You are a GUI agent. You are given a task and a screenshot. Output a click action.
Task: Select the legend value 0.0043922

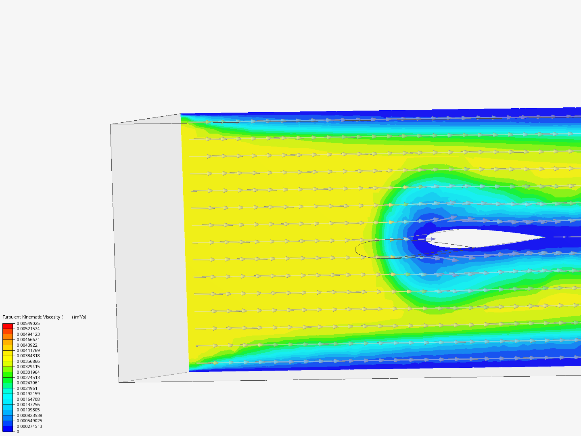[27, 345]
